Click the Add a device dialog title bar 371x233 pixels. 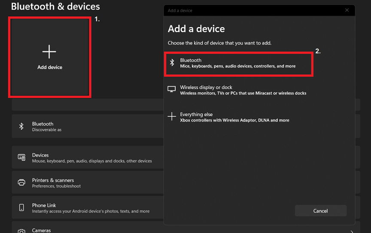[259, 10]
